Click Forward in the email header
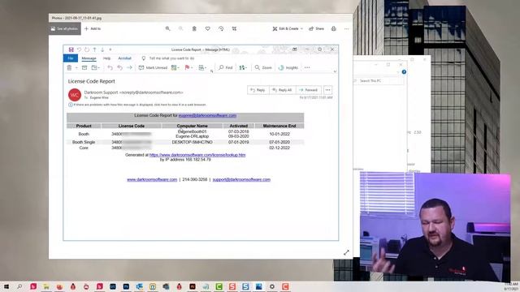 (x=309, y=90)
